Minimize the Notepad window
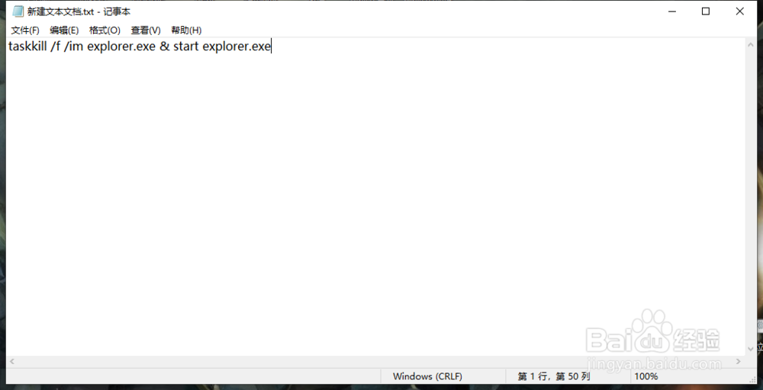763x390 pixels. coord(672,11)
